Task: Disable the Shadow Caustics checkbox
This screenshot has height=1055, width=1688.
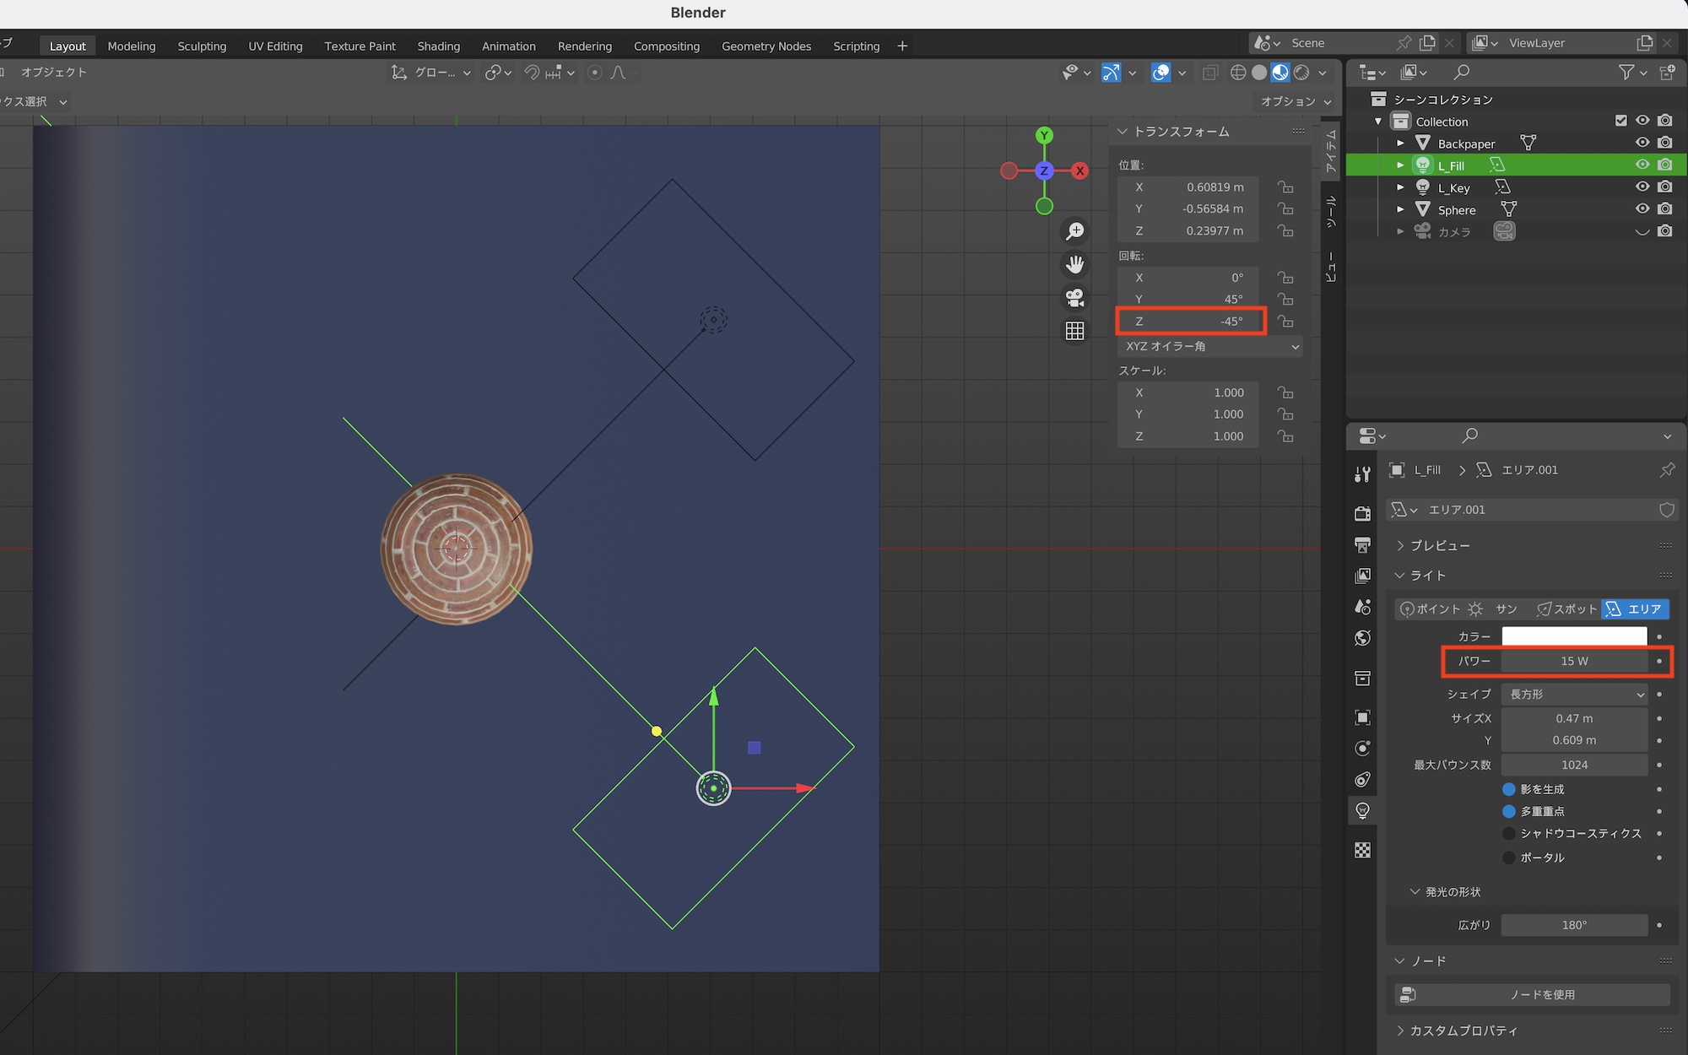Action: tap(1509, 833)
